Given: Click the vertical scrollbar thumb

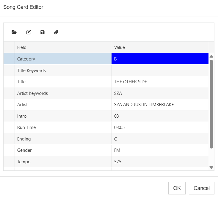Looking at the screenshot, I should tap(211, 104).
